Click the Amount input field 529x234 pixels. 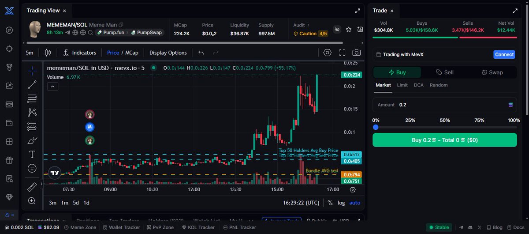(445, 105)
